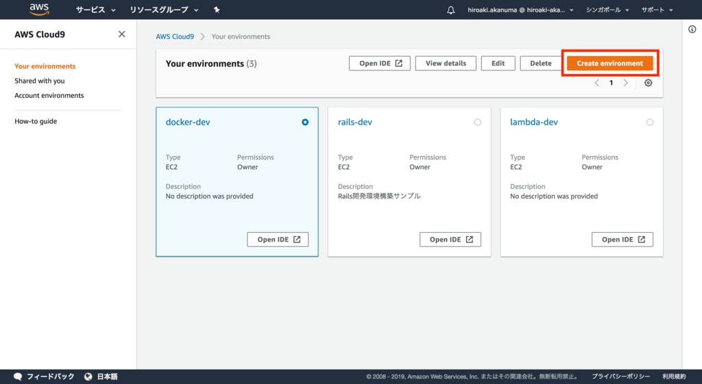Open the docker-dev environment name link
The width and height of the screenshot is (702, 384).
point(188,122)
